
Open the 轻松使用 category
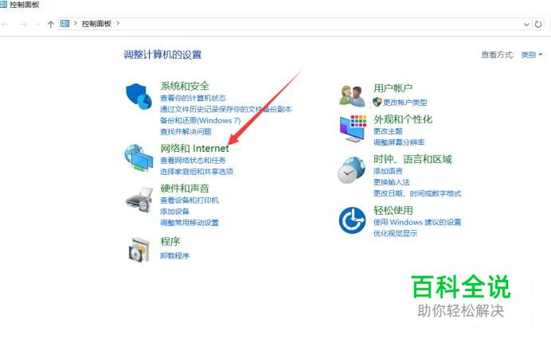pyautogui.click(x=393, y=211)
